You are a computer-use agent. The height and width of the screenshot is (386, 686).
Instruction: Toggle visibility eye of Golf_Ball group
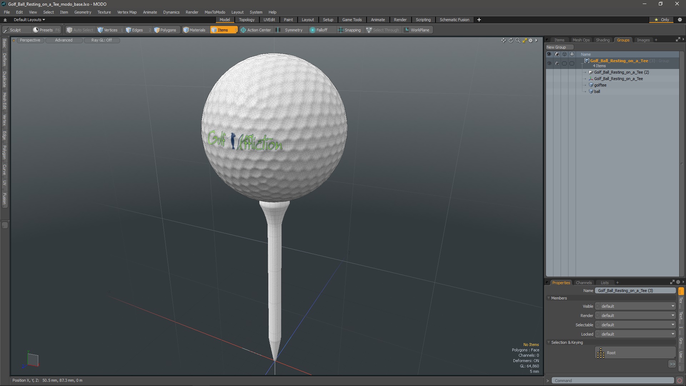click(549, 63)
